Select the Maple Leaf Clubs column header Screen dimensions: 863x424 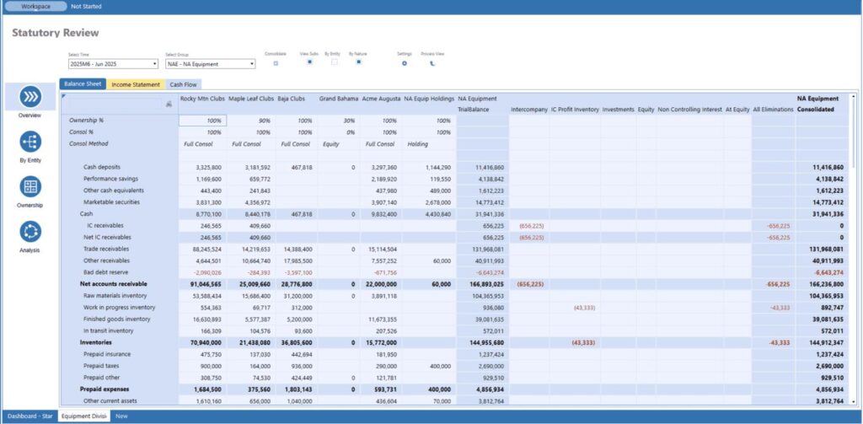pyautogui.click(x=251, y=99)
